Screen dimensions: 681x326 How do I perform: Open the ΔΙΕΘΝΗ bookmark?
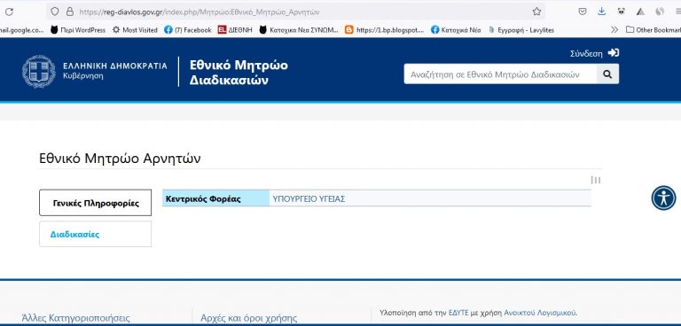pos(235,30)
